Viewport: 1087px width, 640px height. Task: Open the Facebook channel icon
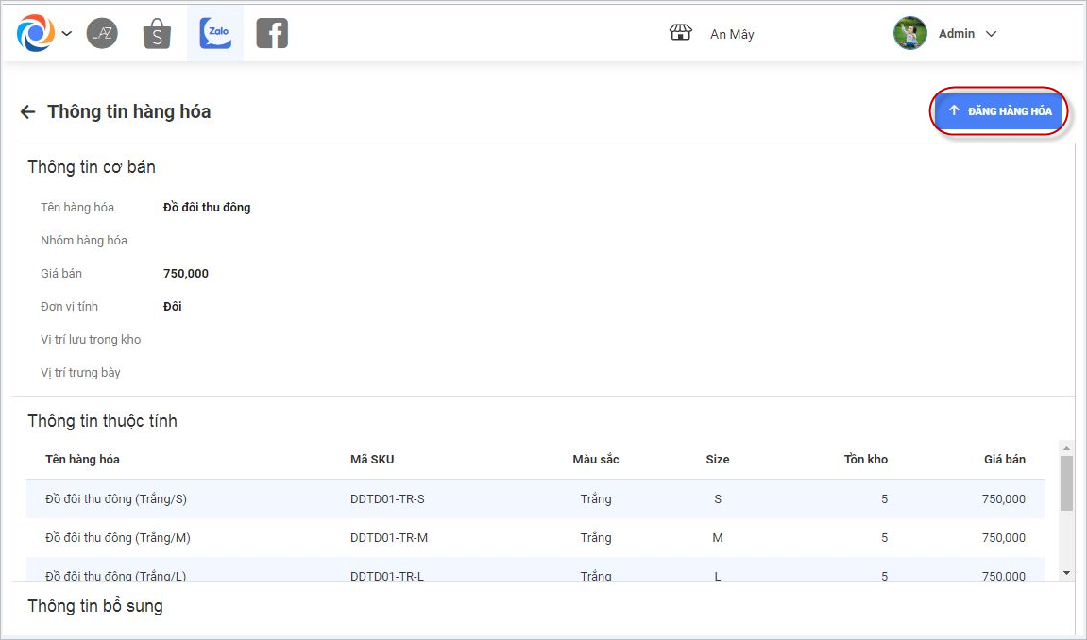point(272,34)
